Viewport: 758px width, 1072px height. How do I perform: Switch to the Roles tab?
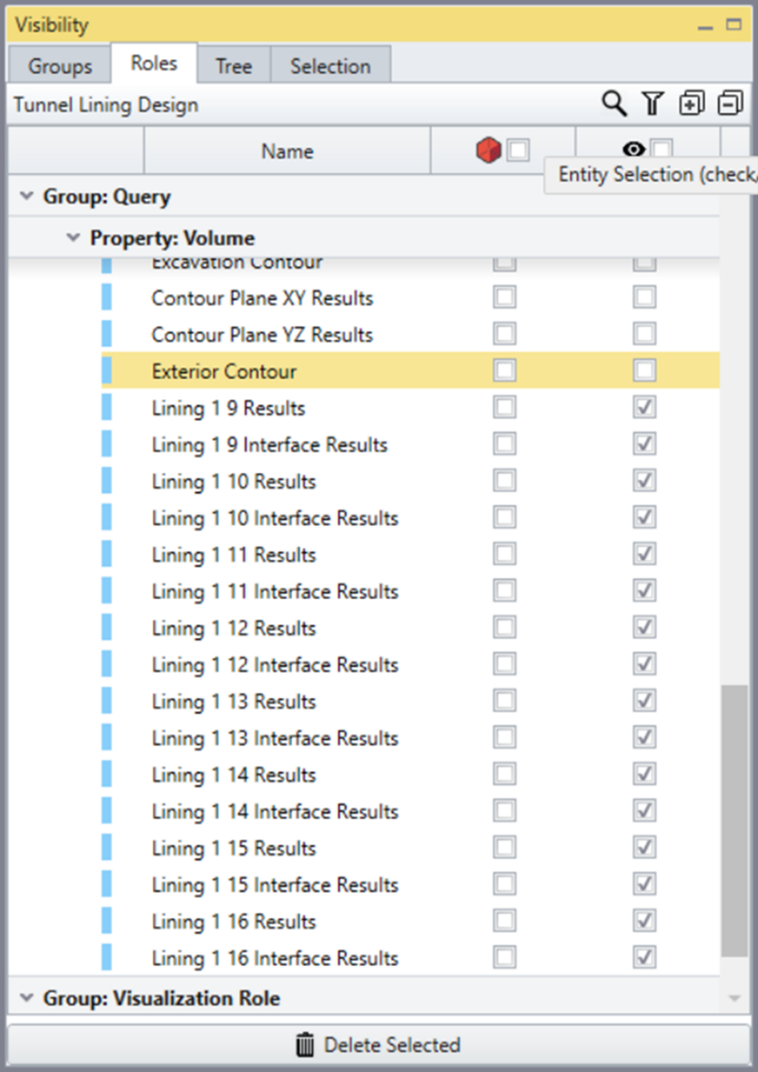[x=154, y=64]
